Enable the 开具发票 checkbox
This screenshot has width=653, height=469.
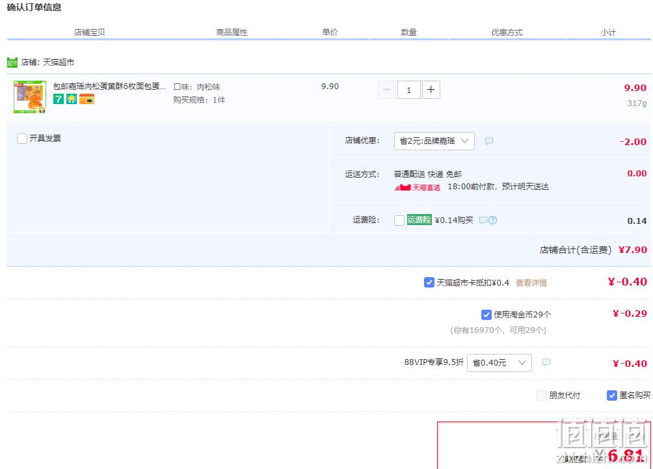point(22,139)
